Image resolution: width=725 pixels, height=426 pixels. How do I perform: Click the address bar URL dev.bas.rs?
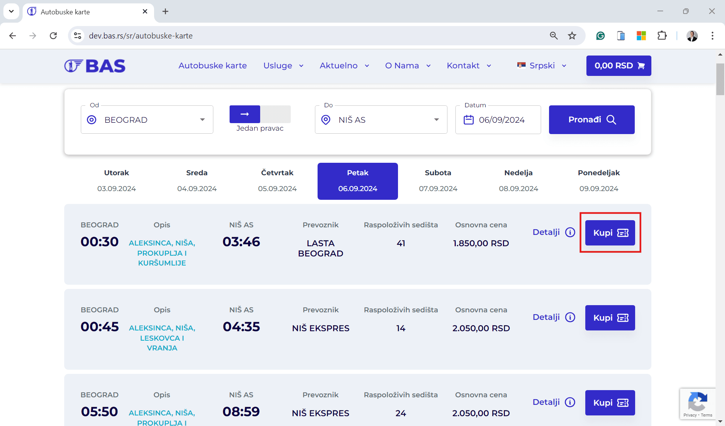click(140, 35)
